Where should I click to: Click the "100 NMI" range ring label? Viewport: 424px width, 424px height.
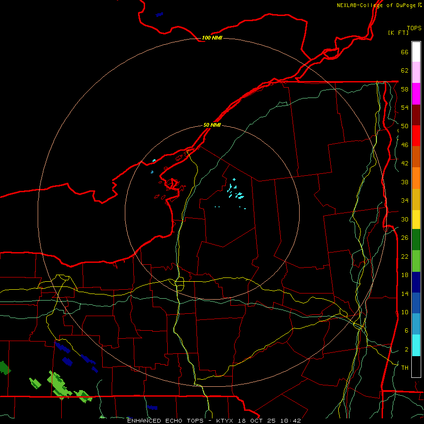212,38
